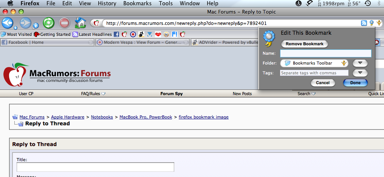Click the Remove Bookmark button
Image resolution: width=384 pixels, height=177 pixels.
pyautogui.click(x=304, y=44)
